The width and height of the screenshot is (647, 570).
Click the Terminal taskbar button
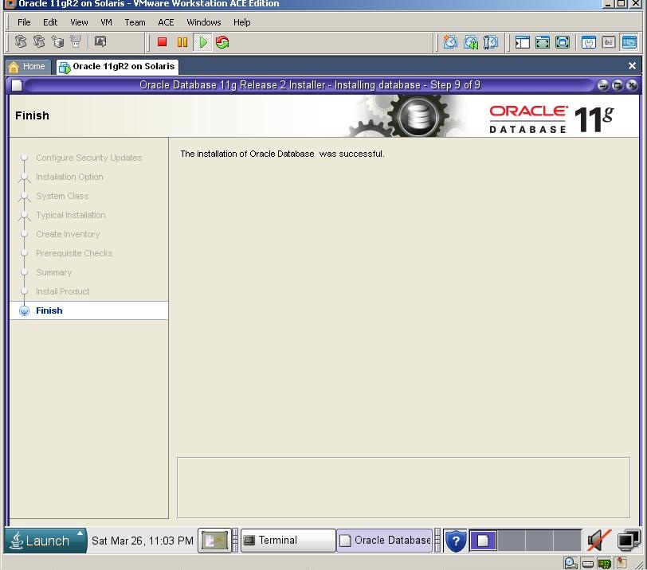coord(287,541)
